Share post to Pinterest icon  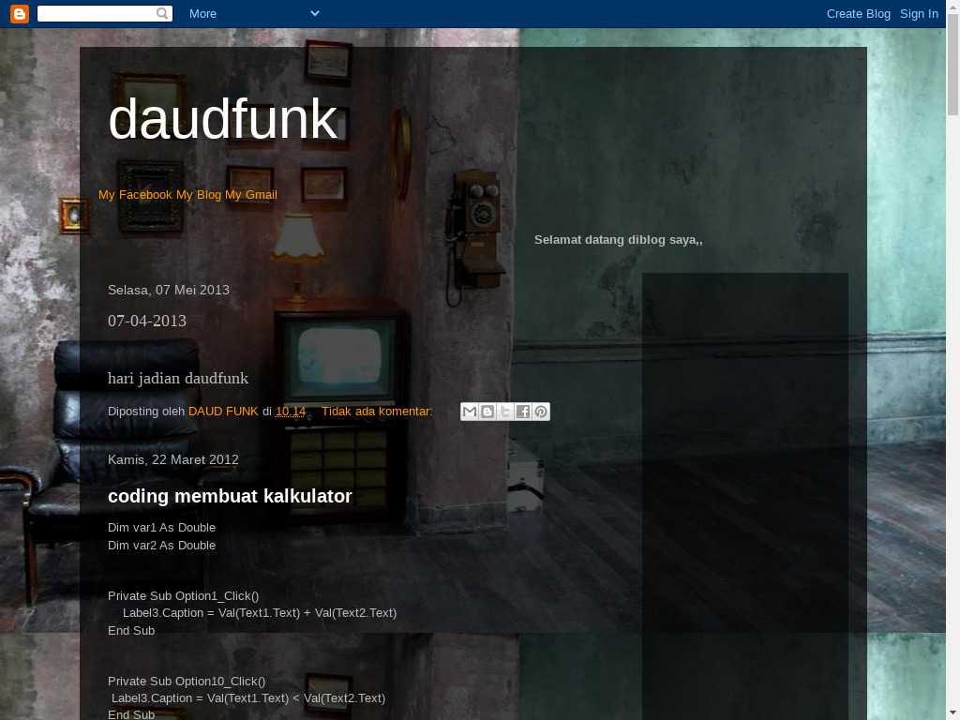pyautogui.click(x=541, y=412)
